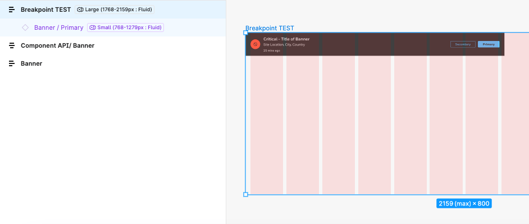Click the 25 mins ago timestamp
This screenshot has height=224, width=529.
pos(272,51)
